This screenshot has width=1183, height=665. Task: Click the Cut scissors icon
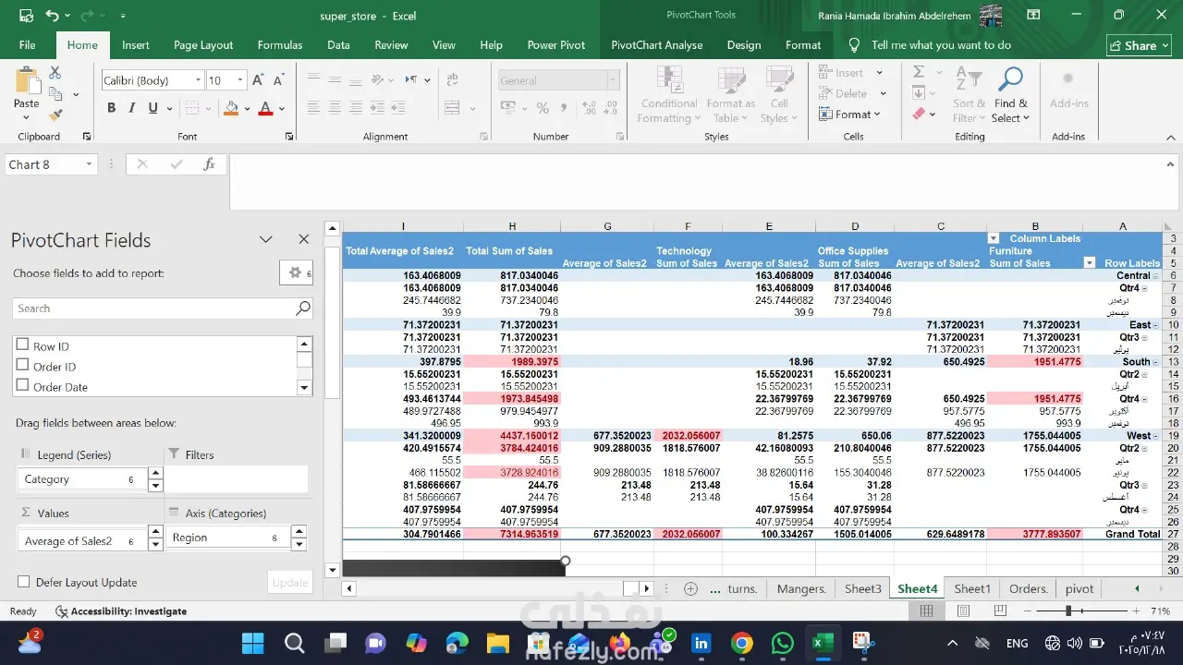[x=55, y=73]
